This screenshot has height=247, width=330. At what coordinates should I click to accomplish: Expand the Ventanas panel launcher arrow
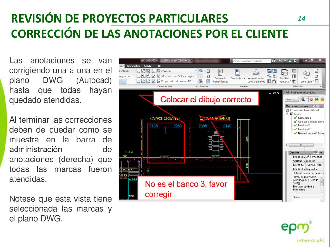point(320,87)
